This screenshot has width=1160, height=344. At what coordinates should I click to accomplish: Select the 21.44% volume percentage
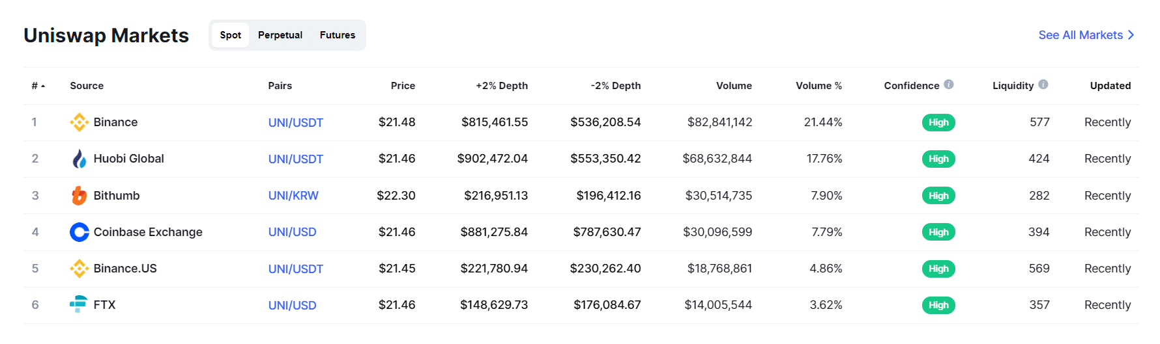pyautogui.click(x=823, y=122)
